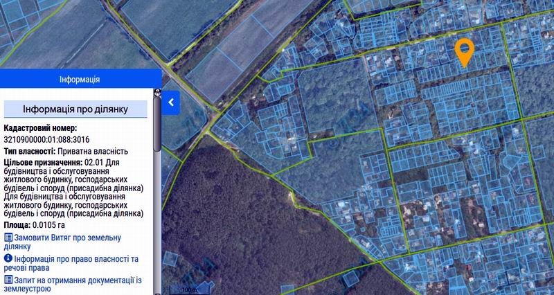Click the document icon beside Запит на отримання
Screen dimensions: 554x295
point(8,279)
